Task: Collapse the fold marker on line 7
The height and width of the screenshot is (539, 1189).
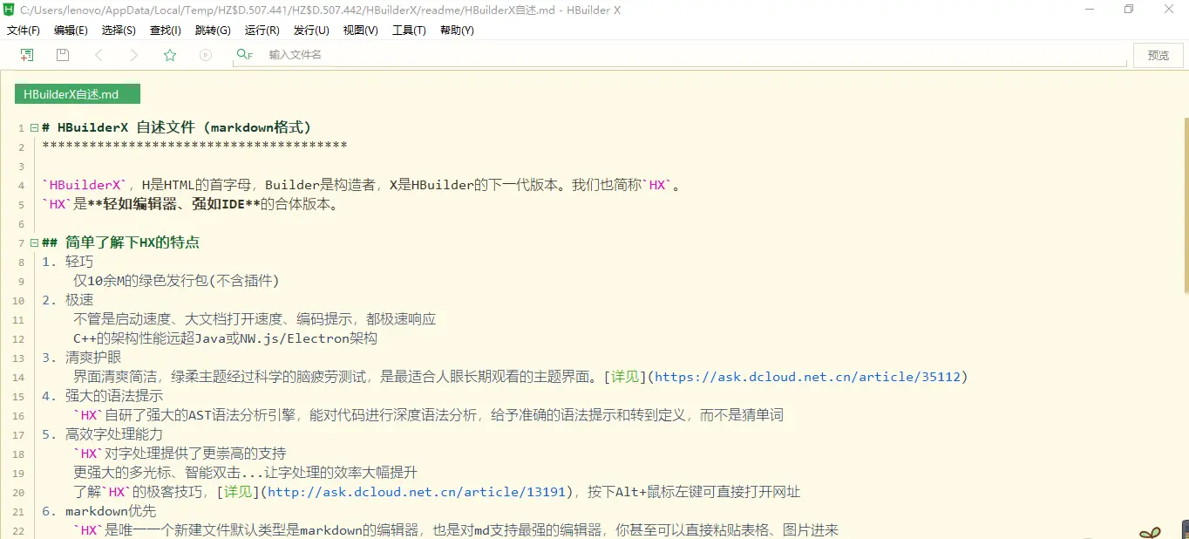Action: pyautogui.click(x=34, y=242)
